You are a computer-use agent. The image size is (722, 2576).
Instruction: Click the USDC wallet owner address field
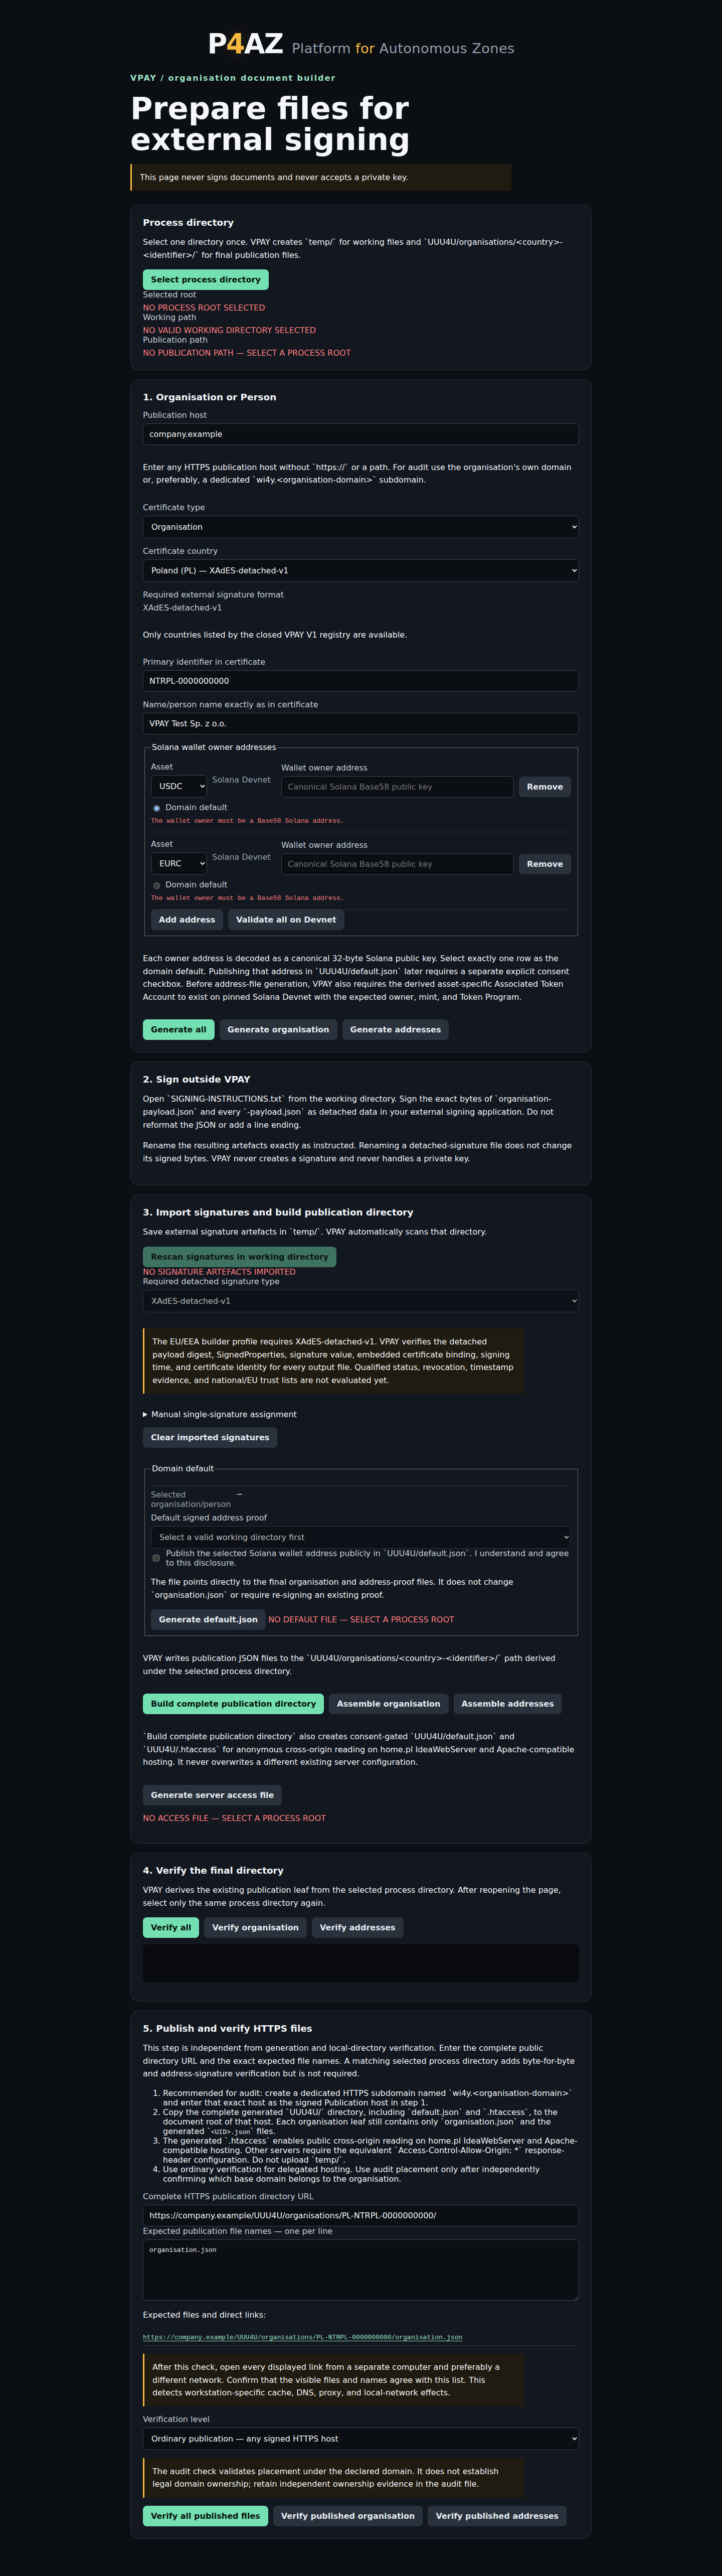pyautogui.click(x=397, y=787)
